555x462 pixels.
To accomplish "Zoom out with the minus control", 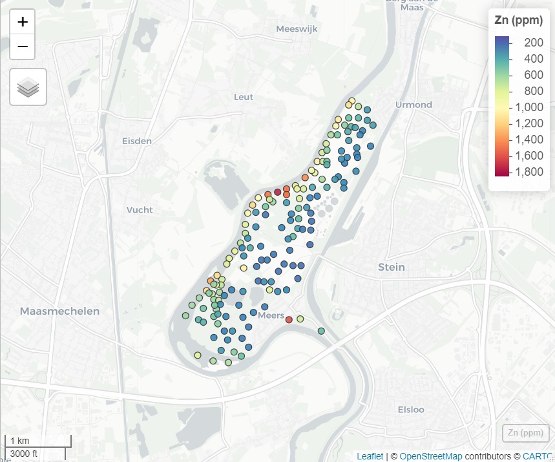I will click(x=22, y=47).
